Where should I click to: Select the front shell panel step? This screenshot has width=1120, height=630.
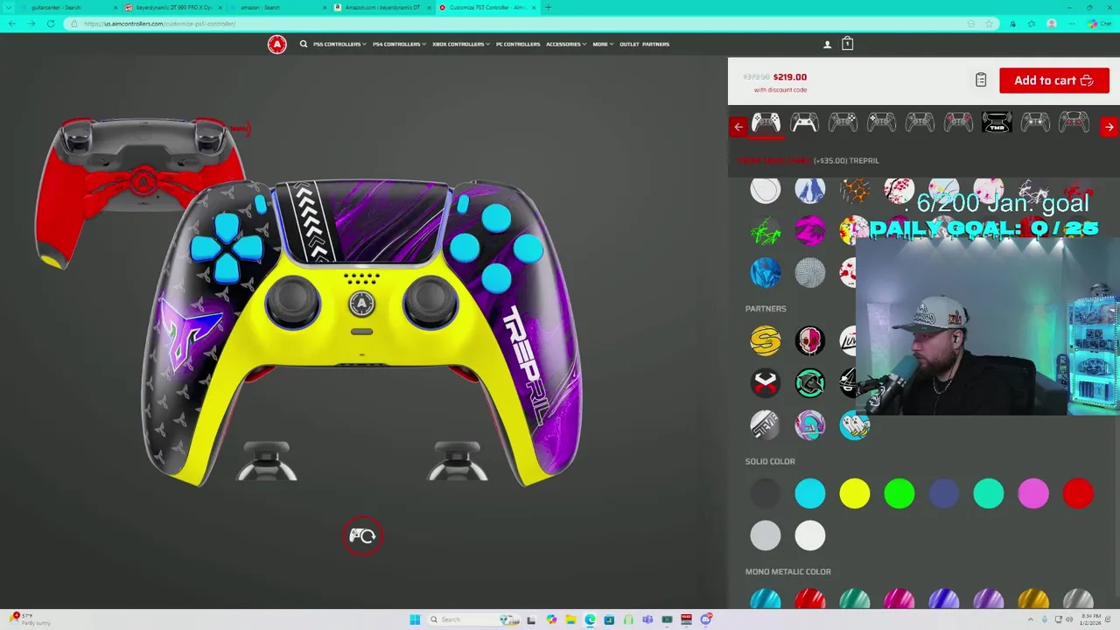(766, 123)
